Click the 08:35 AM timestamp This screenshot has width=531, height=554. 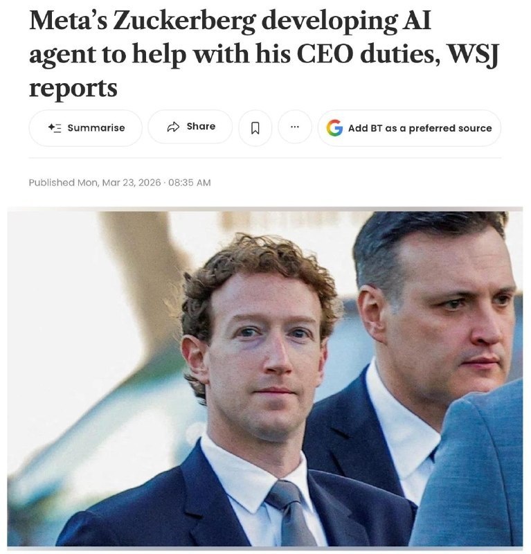click(190, 183)
